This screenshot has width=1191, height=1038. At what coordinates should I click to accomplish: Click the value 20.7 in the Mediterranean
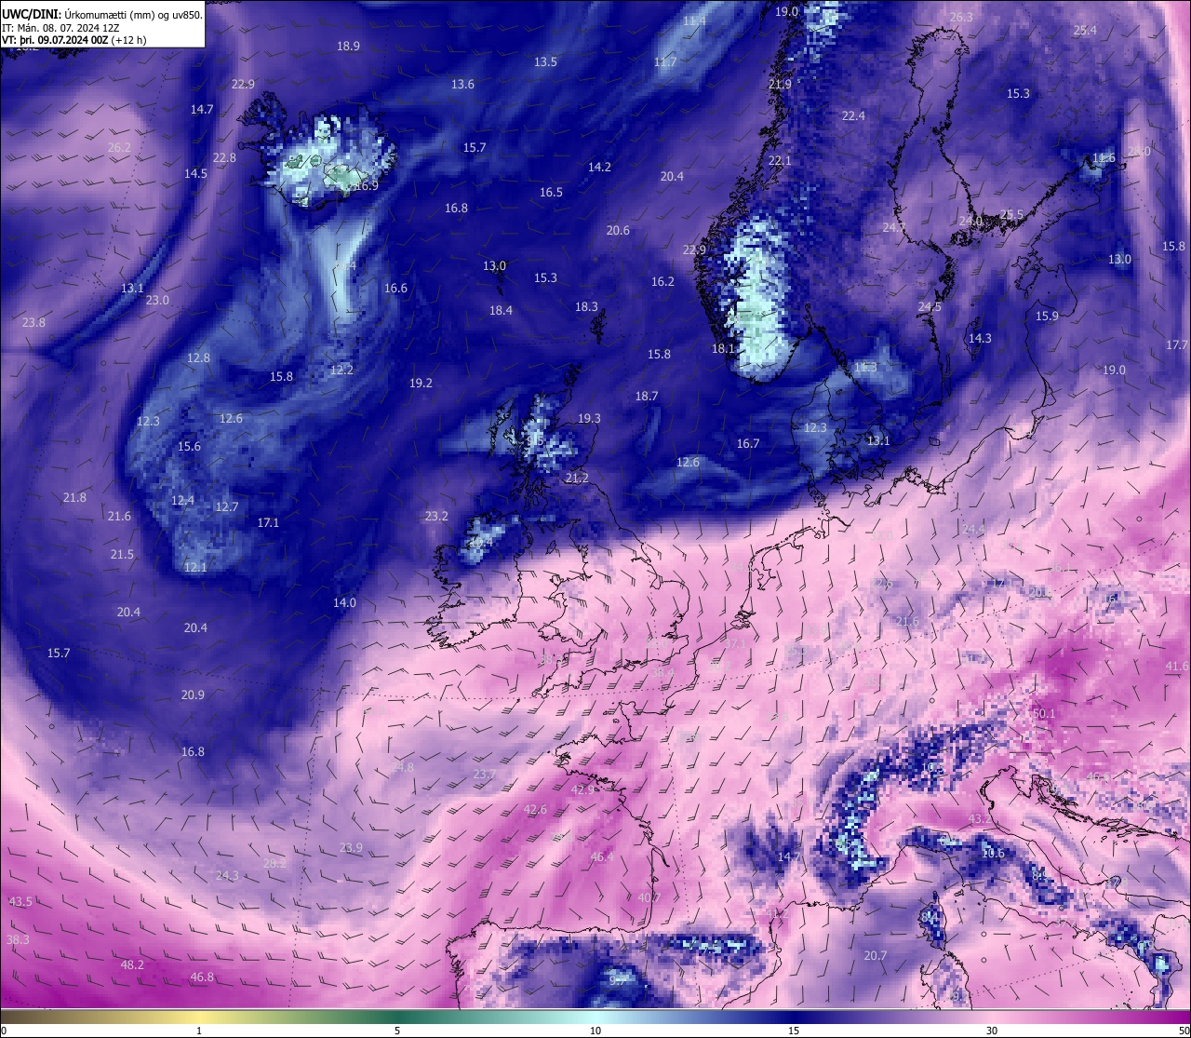(875, 955)
